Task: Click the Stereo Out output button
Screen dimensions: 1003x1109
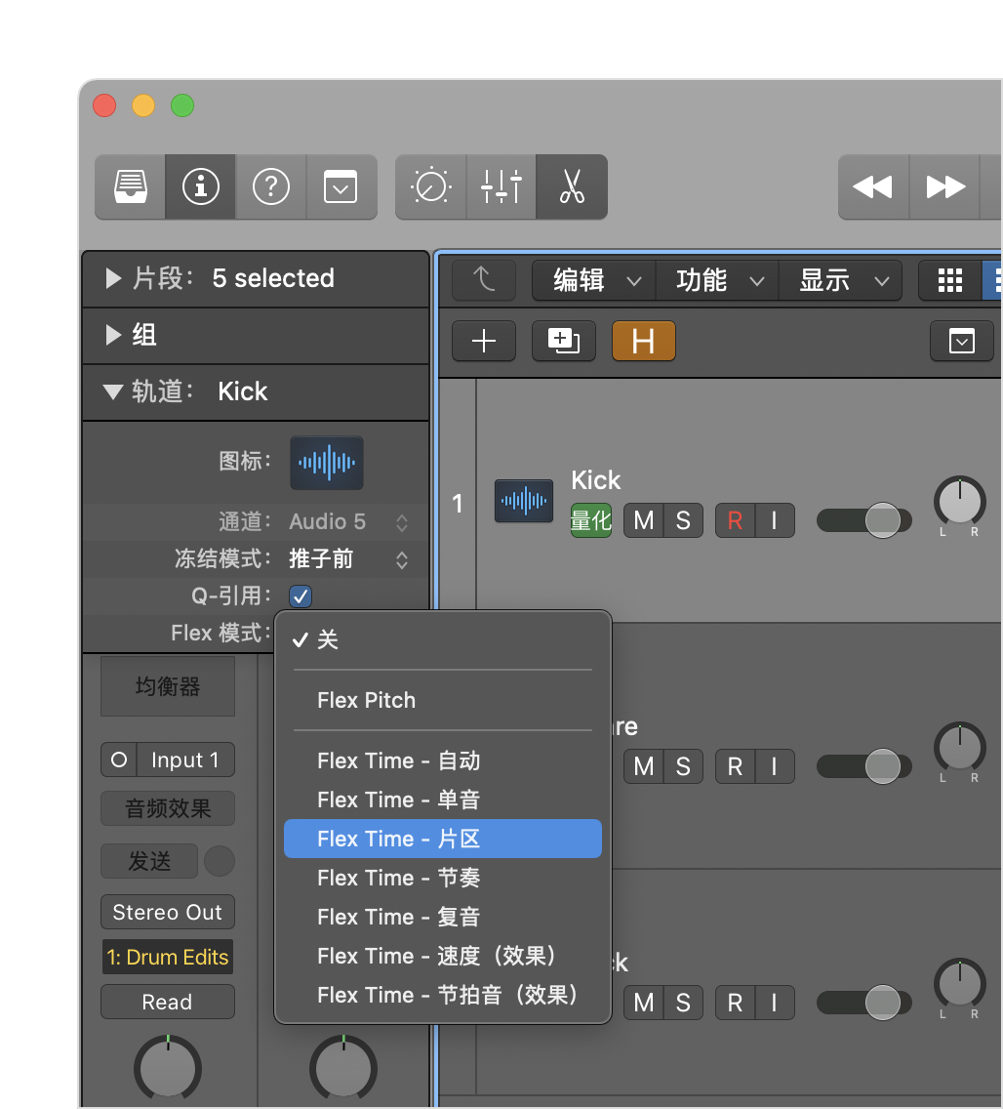Action: coord(167,912)
